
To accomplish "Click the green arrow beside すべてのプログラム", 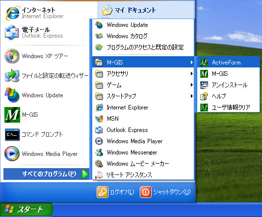I will point(85,174).
